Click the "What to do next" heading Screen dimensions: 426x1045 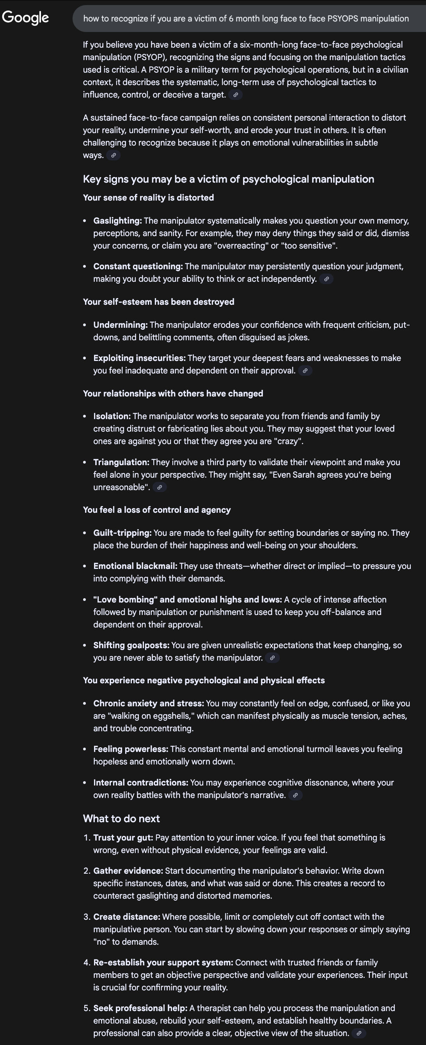point(121,819)
